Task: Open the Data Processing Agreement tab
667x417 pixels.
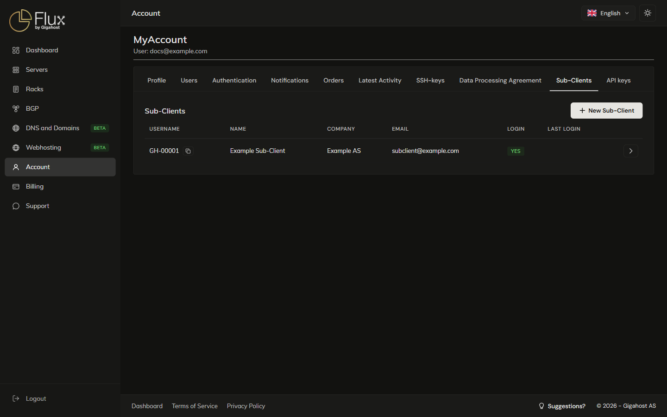Action: (500, 80)
